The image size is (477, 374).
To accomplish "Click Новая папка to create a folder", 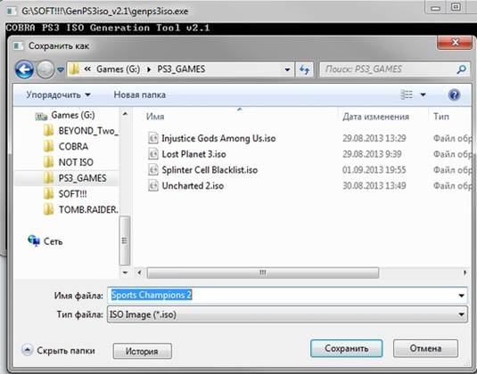I will (140, 94).
